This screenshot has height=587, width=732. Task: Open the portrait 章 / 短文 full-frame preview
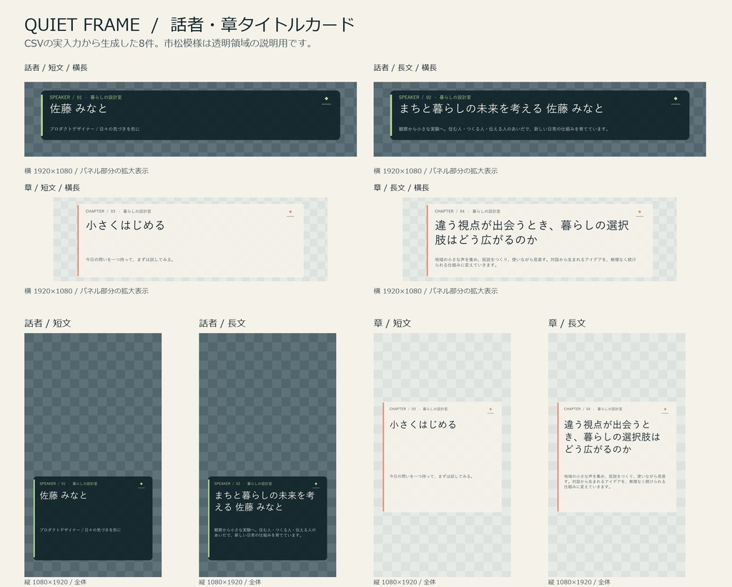442,455
